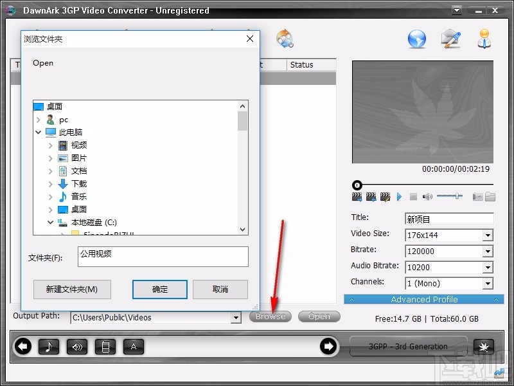Screen dimensions: 514x386
Task: Click the Advanced Profile bar
Action: pyautogui.click(x=423, y=299)
